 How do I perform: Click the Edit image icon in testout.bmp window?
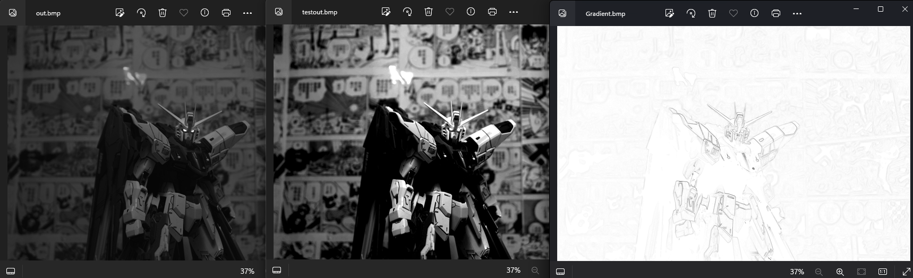[386, 12]
